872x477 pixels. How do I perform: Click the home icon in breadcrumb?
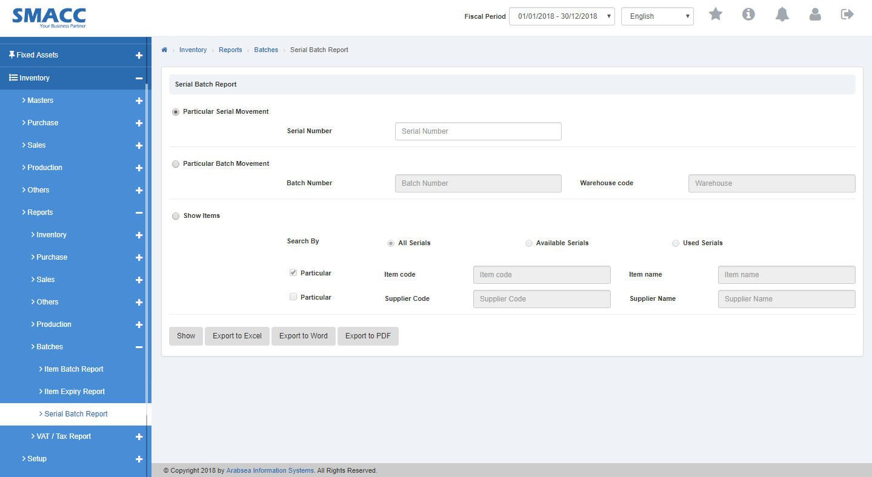click(x=164, y=50)
